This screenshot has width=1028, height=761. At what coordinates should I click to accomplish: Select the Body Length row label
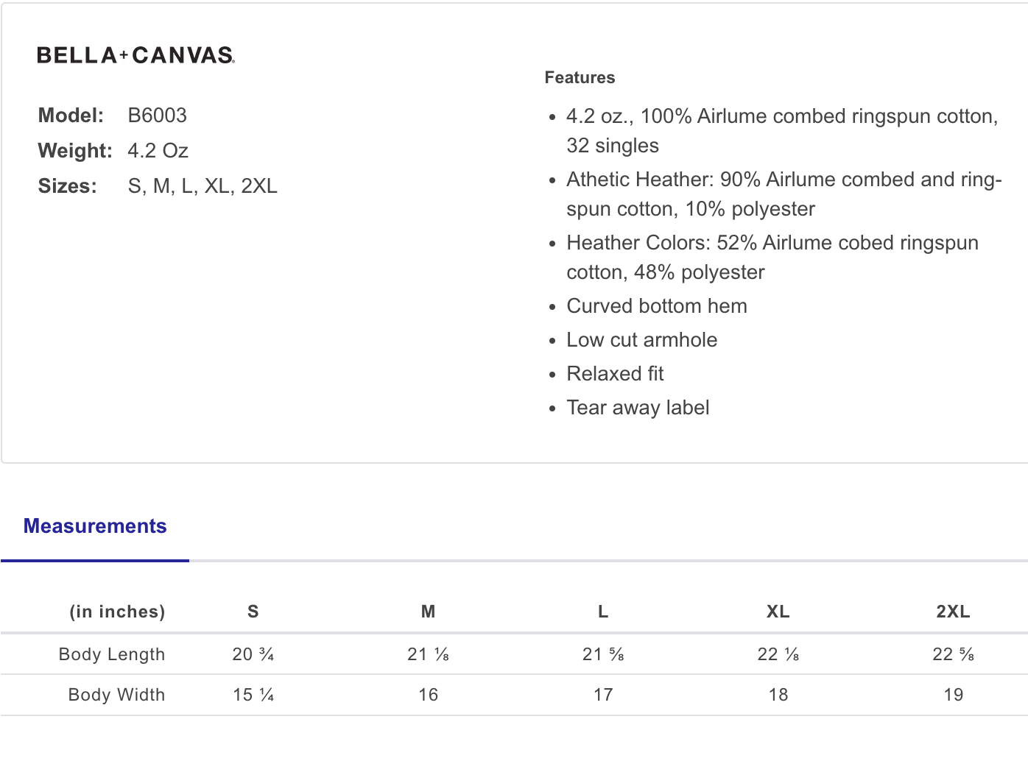pos(112,654)
